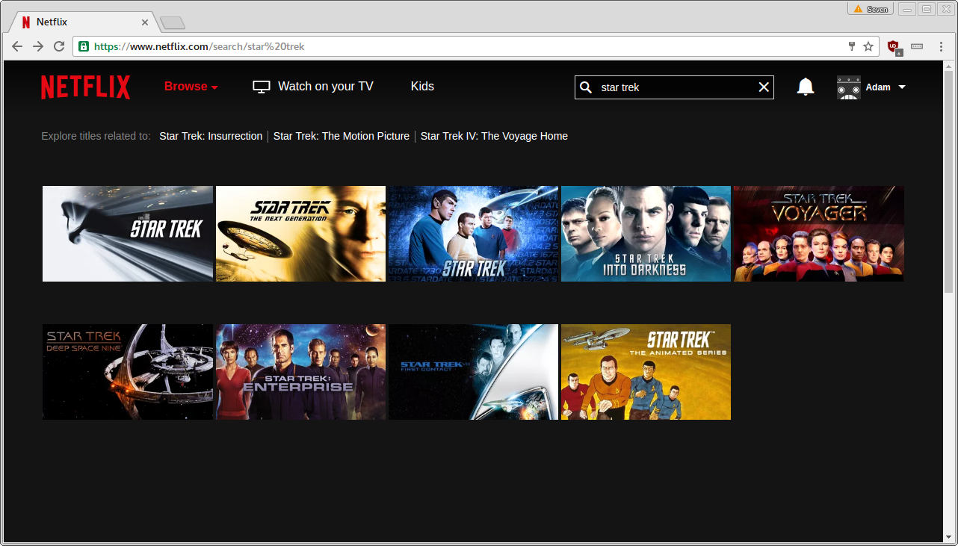Open a new browser tab
Screen dimensions: 958x546
pos(172,23)
